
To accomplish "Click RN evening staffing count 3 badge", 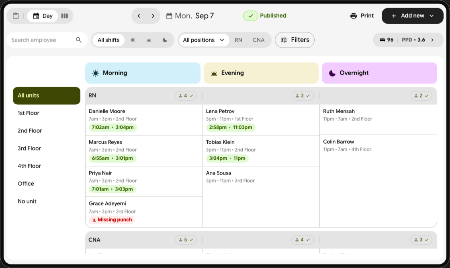I will click(x=303, y=96).
